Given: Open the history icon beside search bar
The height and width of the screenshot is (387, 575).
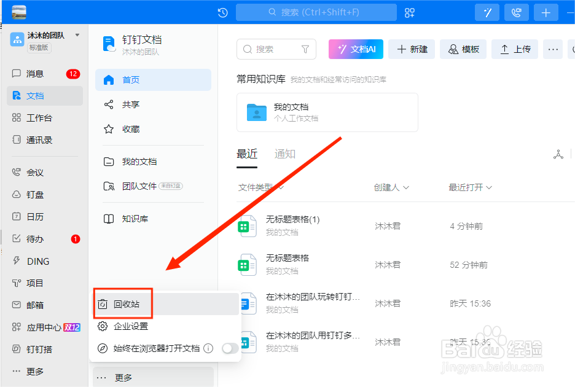Looking at the screenshot, I should coord(222,12).
